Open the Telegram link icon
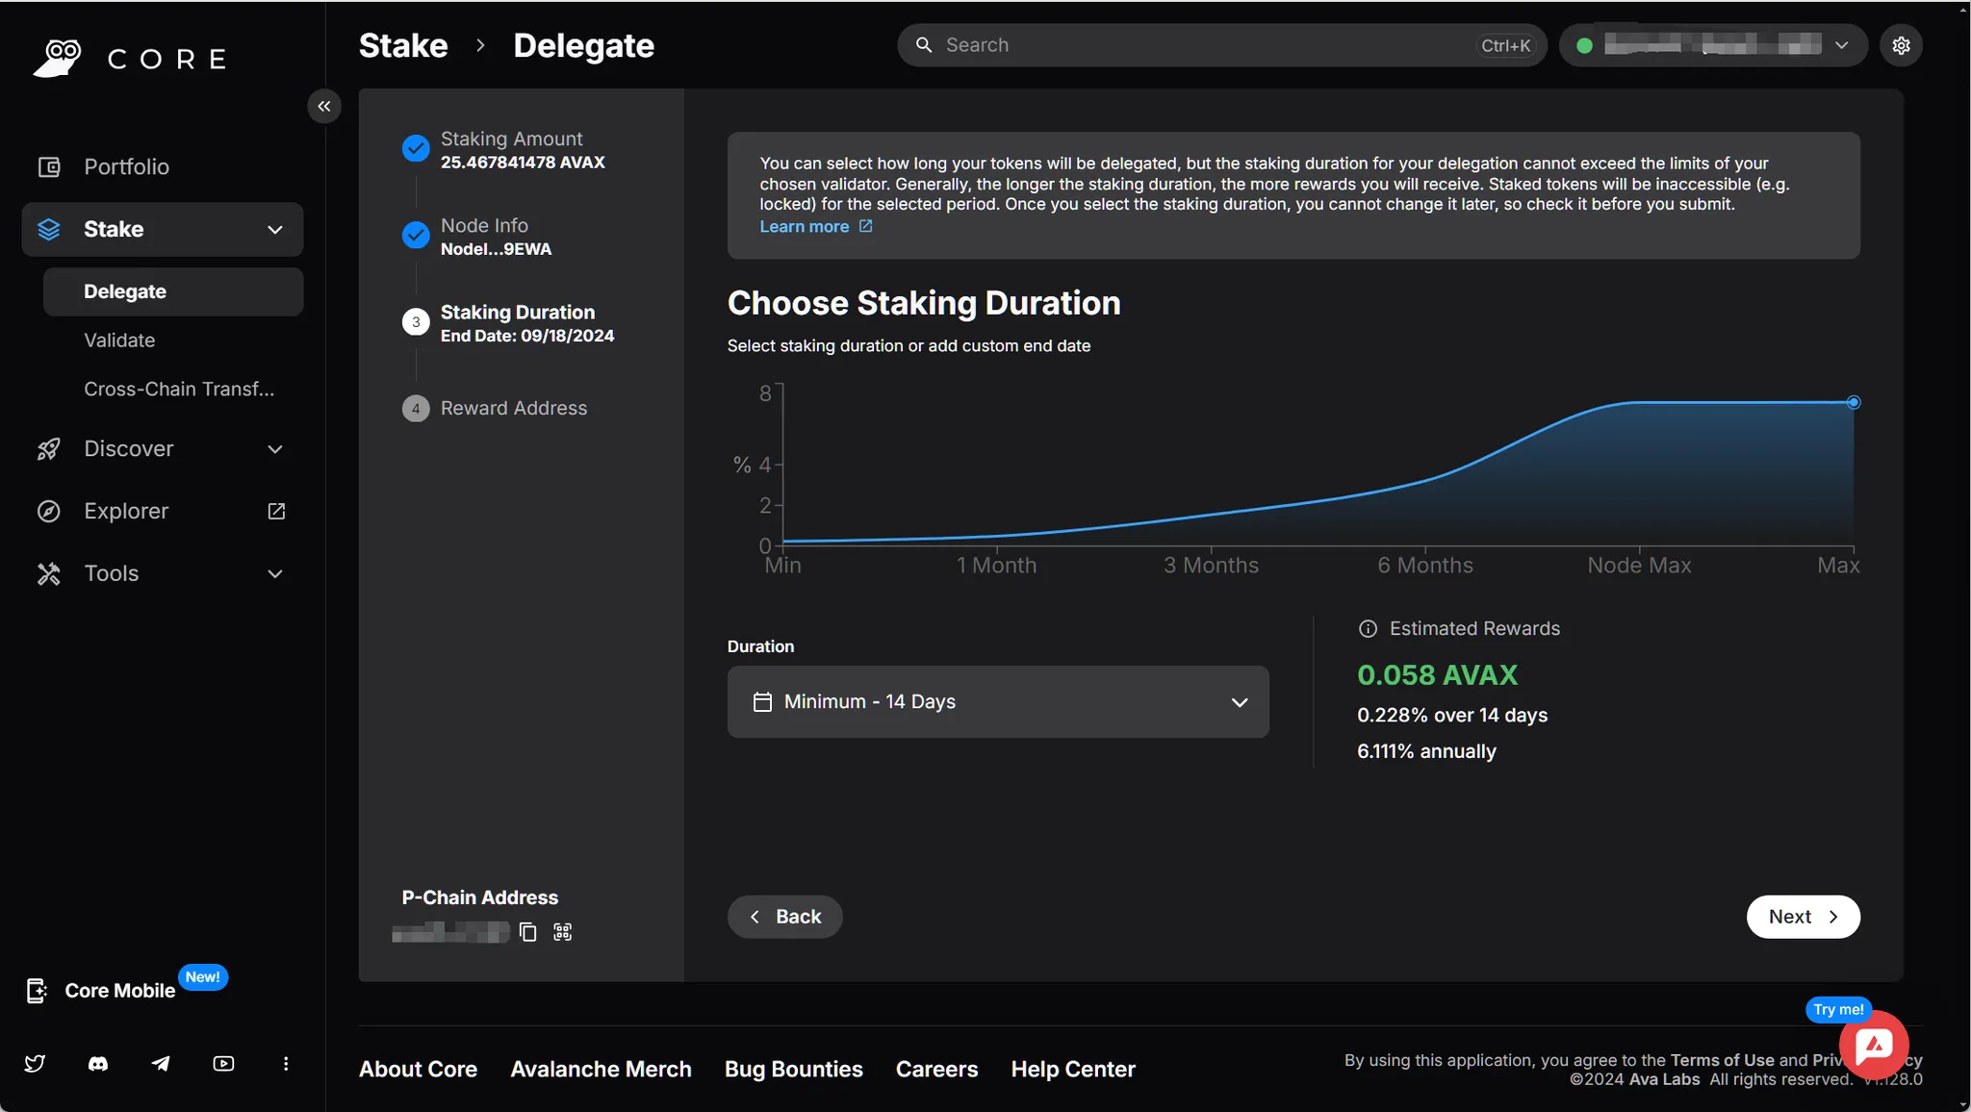The width and height of the screenshot is (1971, 1112). click(161, 1064)
